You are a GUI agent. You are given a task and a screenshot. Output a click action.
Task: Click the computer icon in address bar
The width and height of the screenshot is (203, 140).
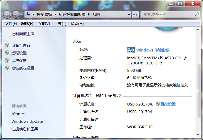28,14
